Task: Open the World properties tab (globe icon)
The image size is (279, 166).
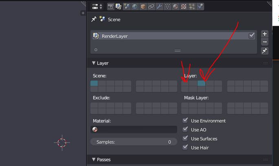Action: coord(135,7)
